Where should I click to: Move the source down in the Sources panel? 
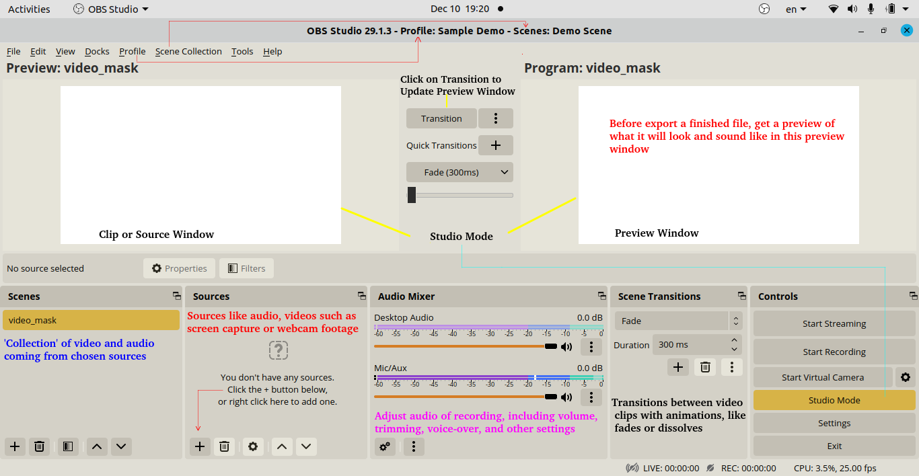(x=306, y=446)
